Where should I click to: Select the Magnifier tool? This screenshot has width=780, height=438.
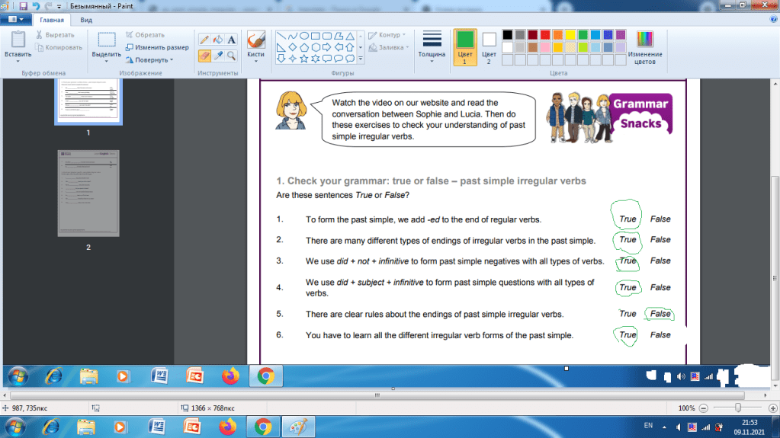(231, 56)
